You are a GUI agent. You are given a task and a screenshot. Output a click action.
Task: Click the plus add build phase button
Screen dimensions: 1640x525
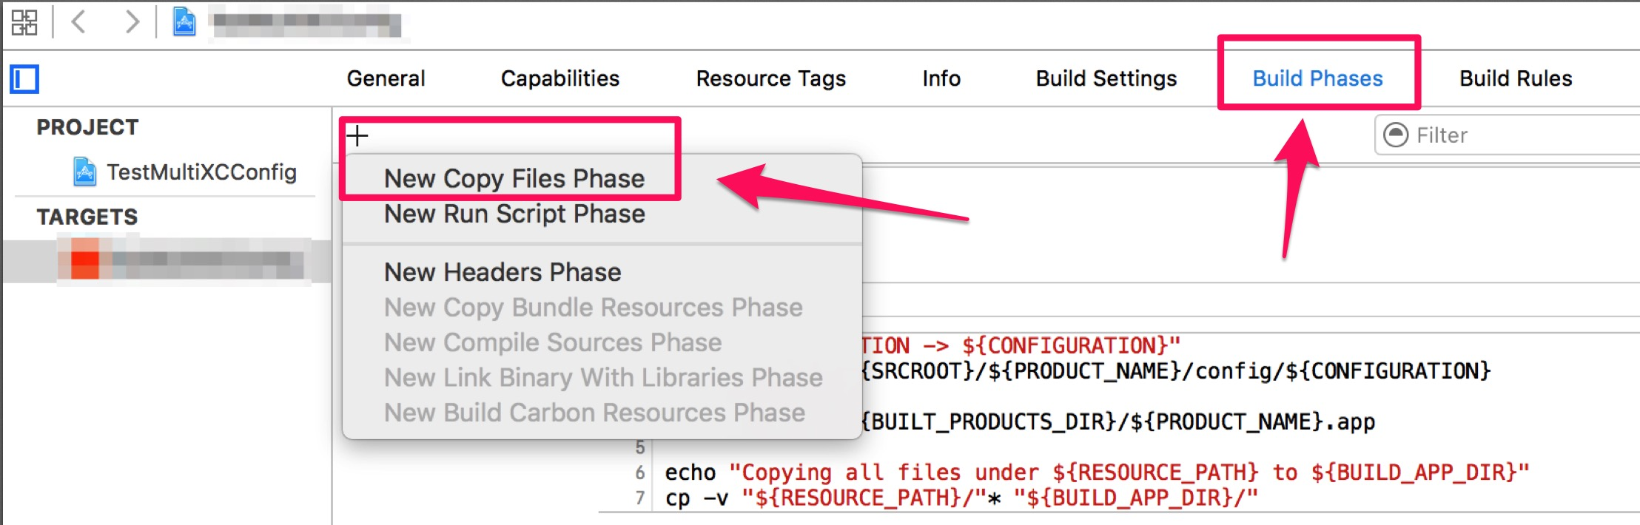point(357,136)
